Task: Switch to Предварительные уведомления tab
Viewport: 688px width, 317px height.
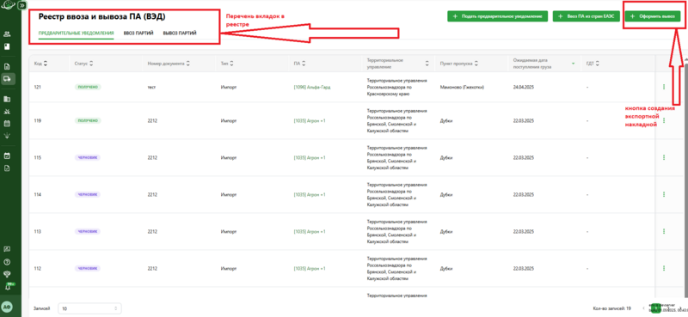Action: (76, 33)
